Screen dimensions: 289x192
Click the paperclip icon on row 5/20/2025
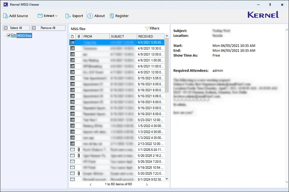pos(79,174)
